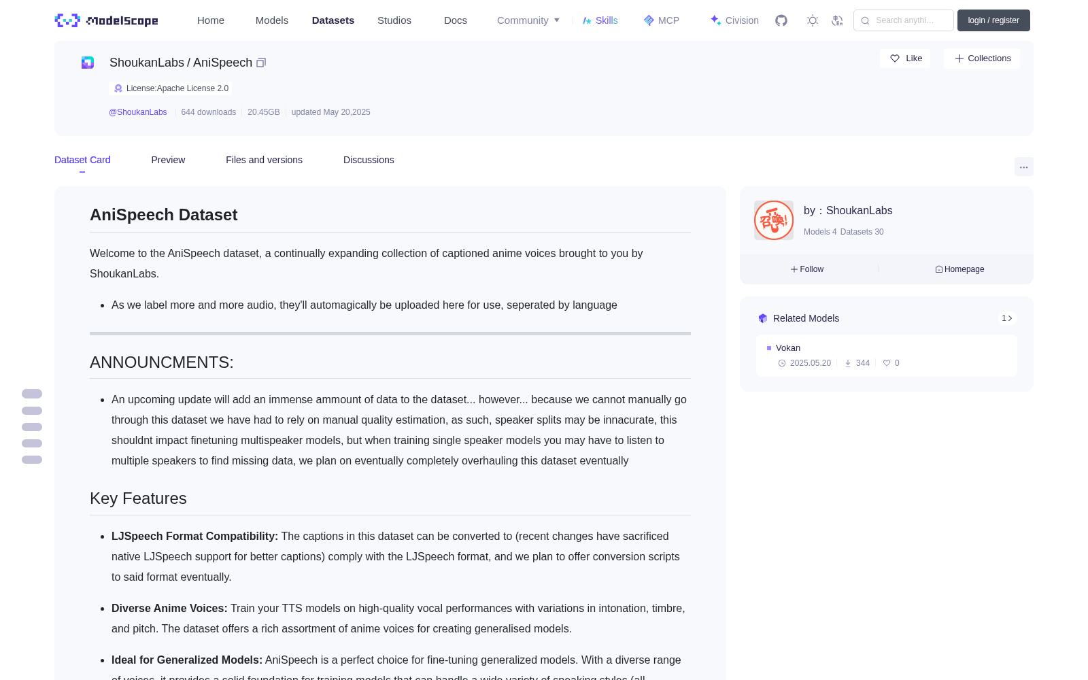Click the Related Models cube icon
The width and height of the screenshot is (1088, 680).
tap(763, 318)
